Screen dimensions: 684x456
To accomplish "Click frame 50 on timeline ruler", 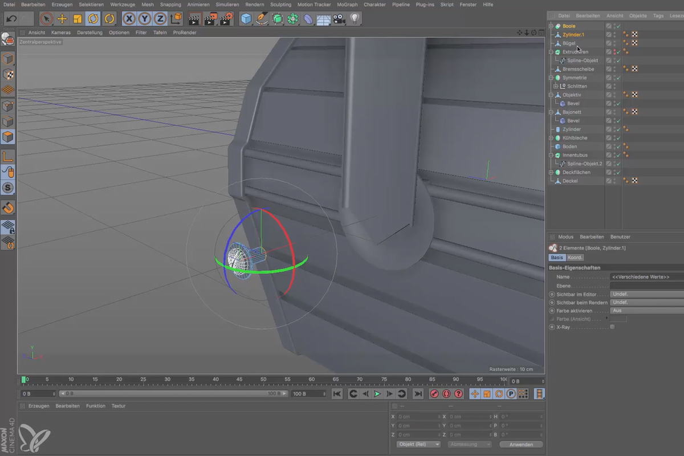I will 263,380.
